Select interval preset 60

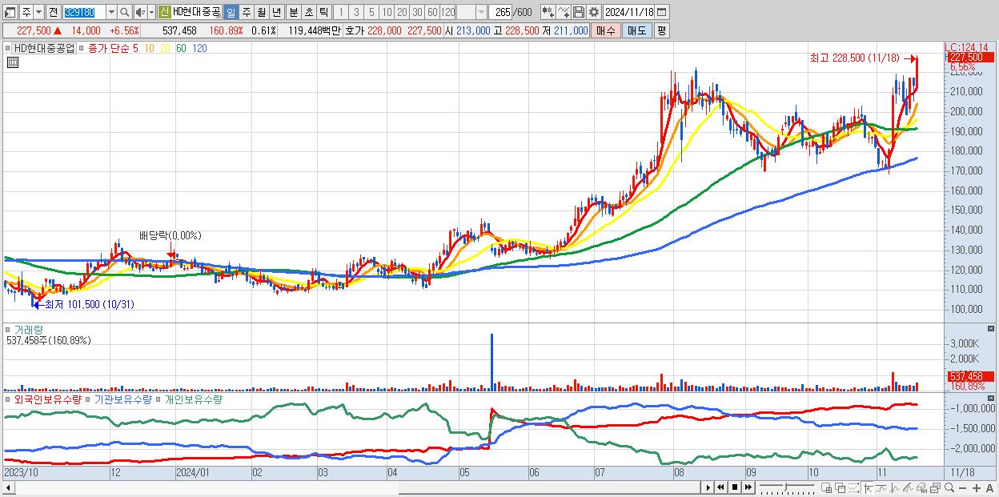click(x=432, y=12)
